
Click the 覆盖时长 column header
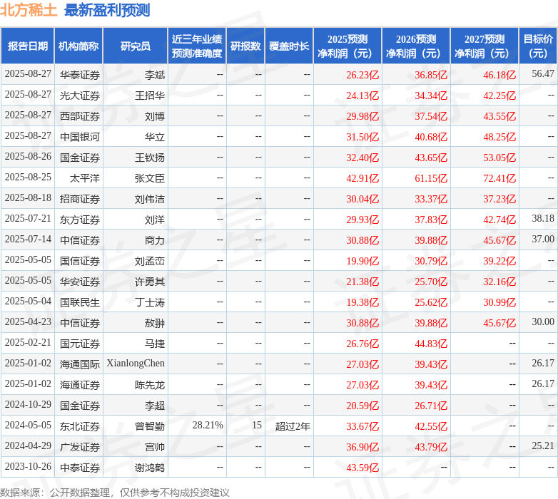[289, 46]
